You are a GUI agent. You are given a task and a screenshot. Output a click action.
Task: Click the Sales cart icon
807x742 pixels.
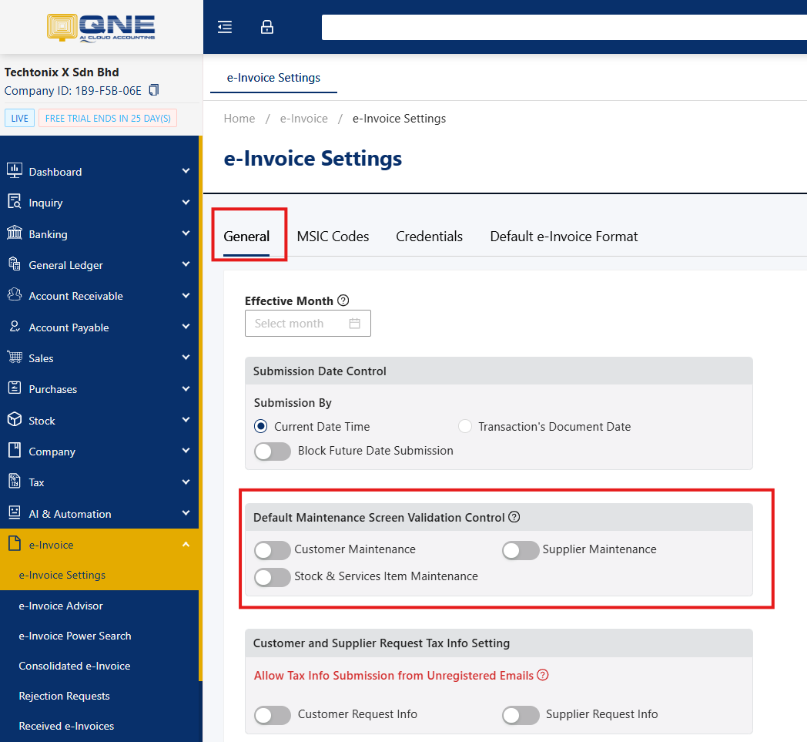pos(15,357)
